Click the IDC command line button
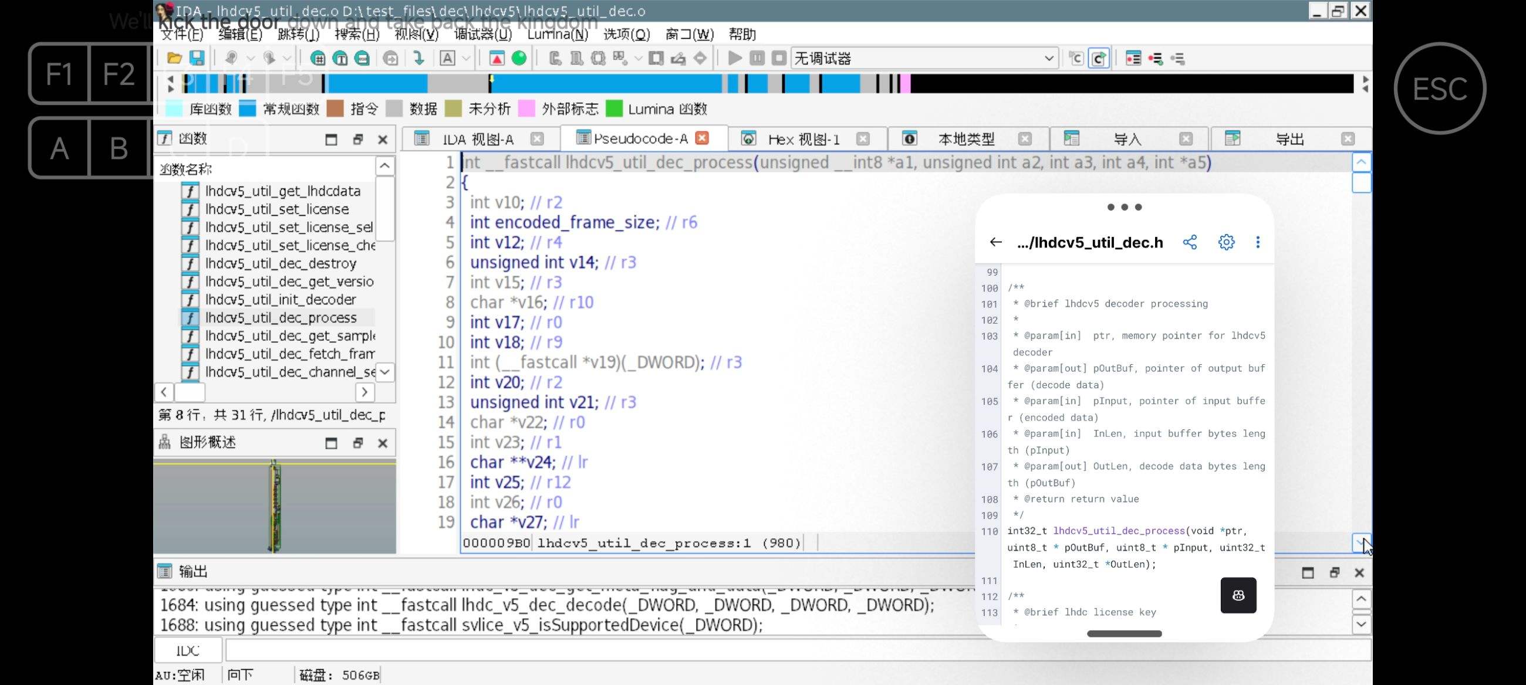The height and width of the screenshot is (685, 1526). tap(188, 650)
